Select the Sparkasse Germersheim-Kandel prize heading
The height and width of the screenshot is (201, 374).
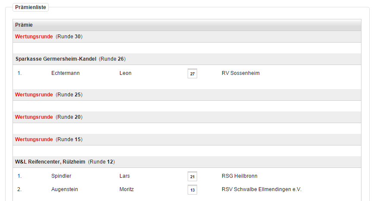56,59
